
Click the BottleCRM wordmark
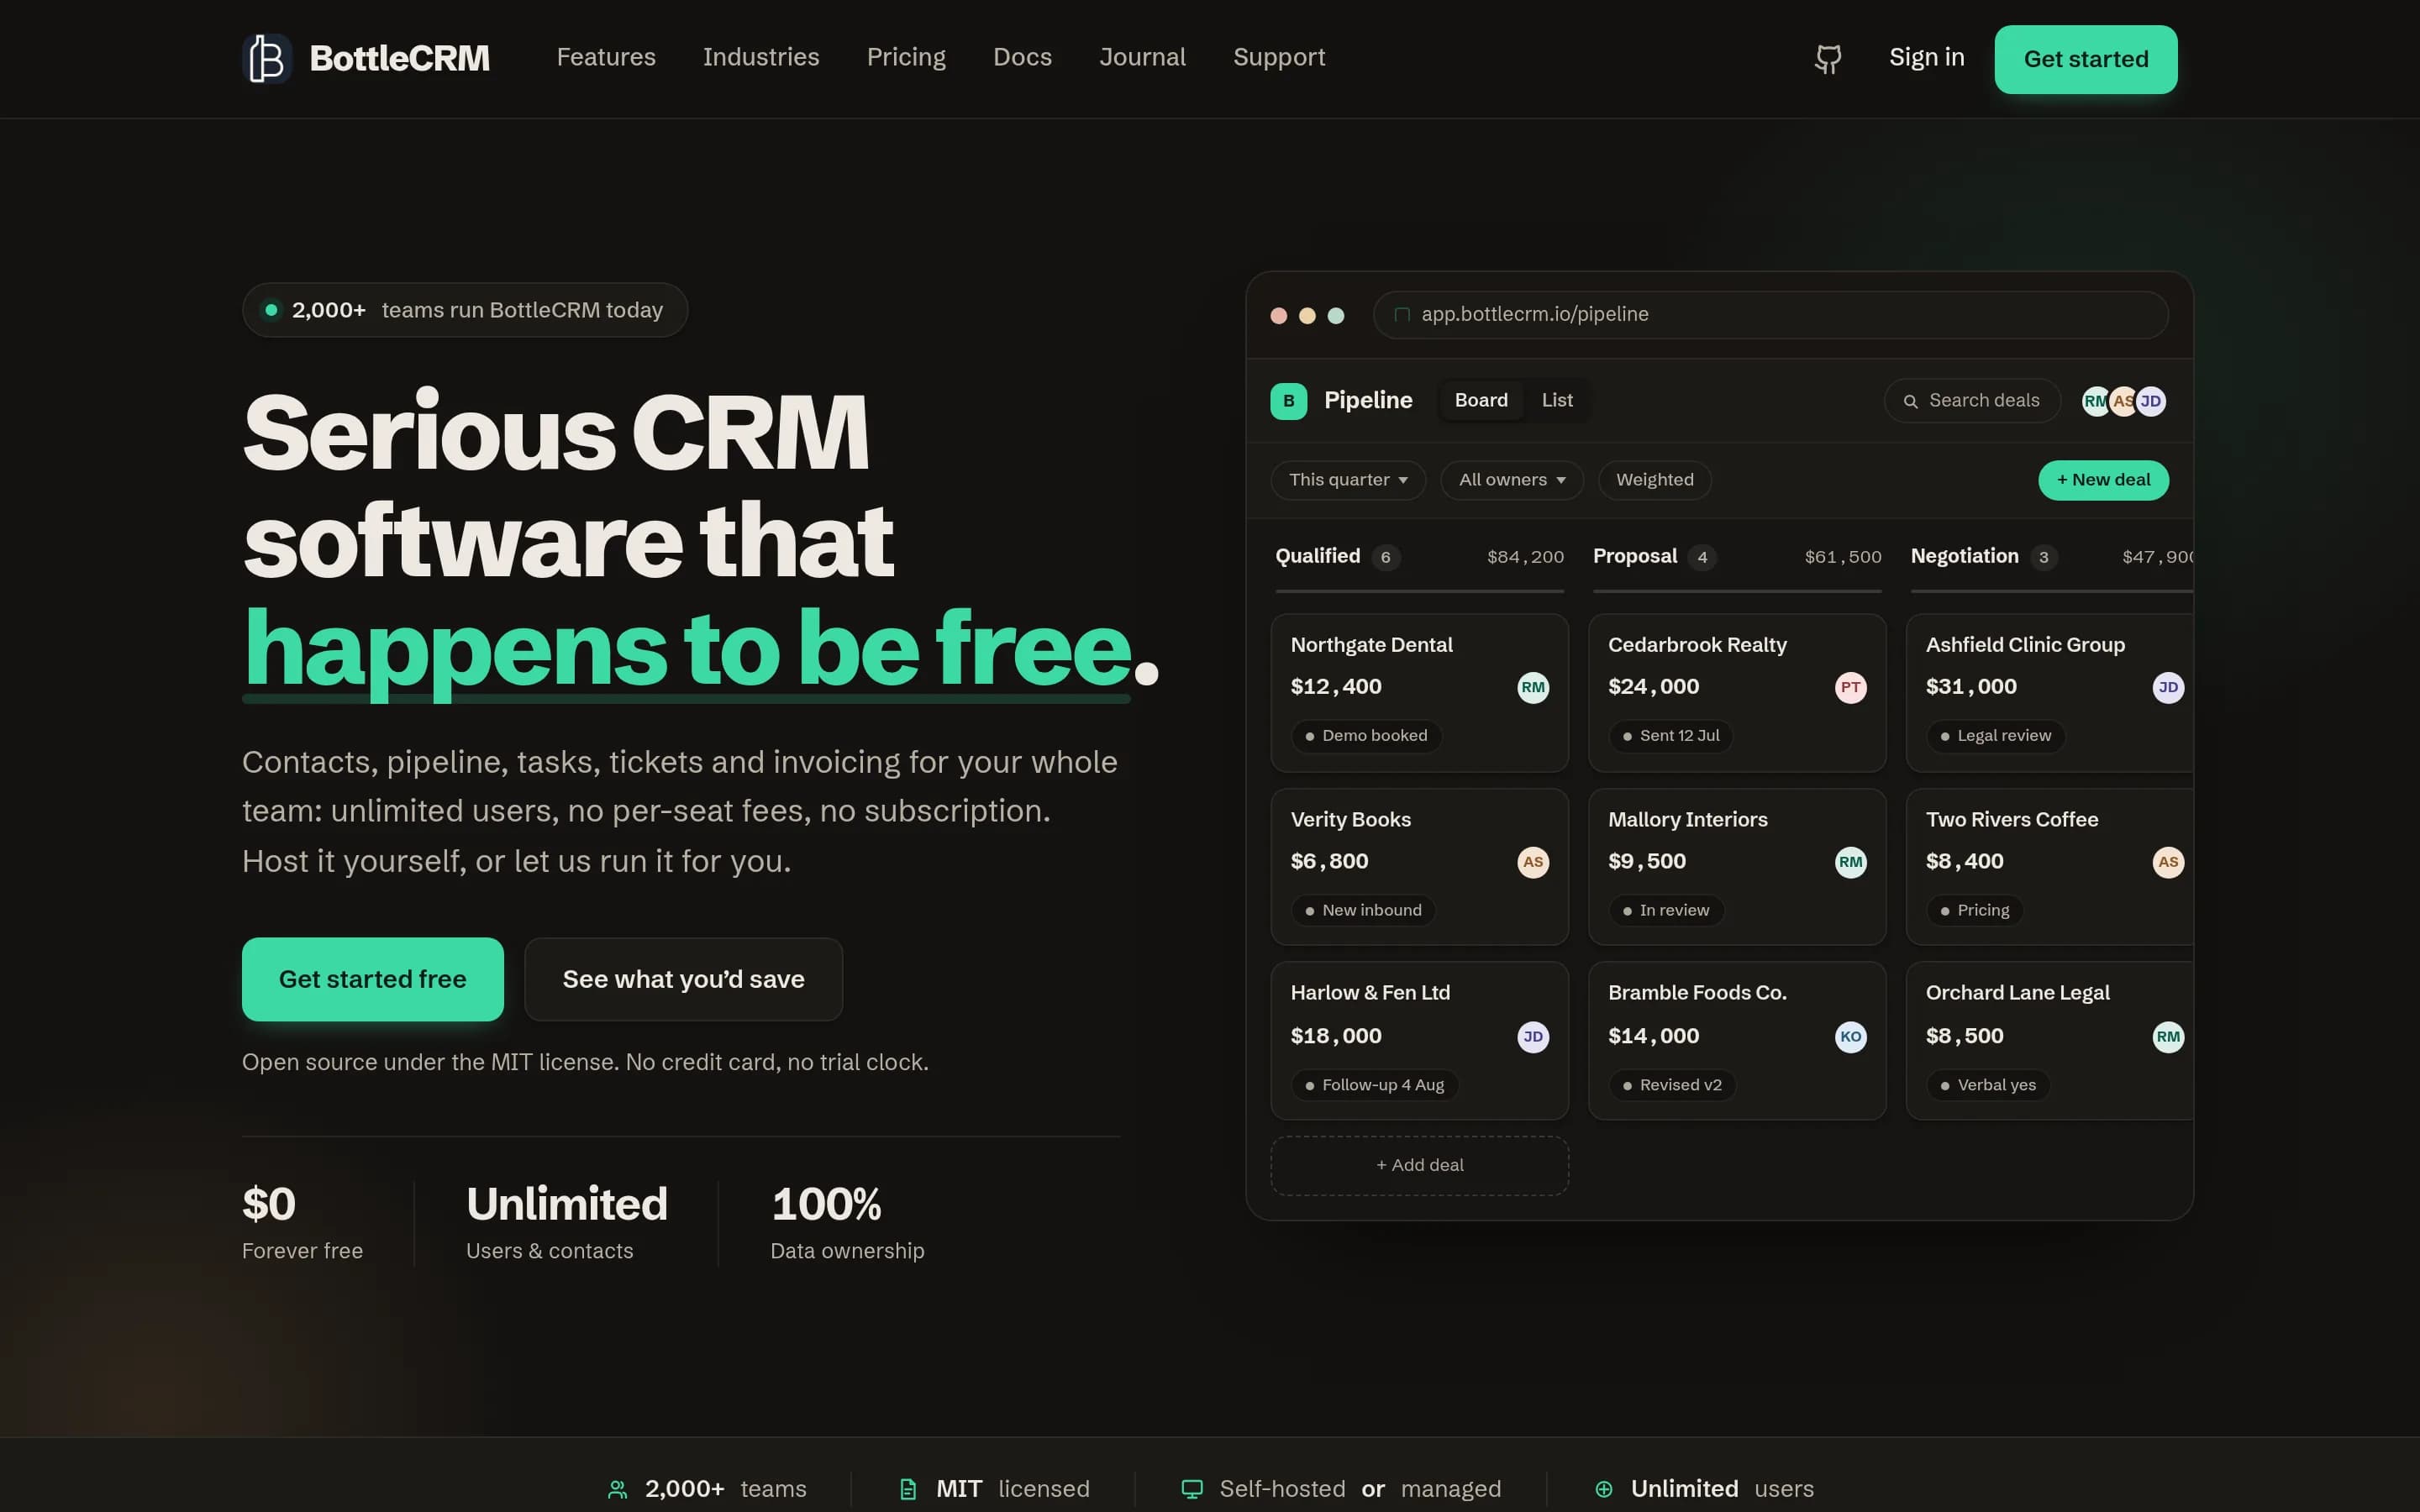click(400, 58)
